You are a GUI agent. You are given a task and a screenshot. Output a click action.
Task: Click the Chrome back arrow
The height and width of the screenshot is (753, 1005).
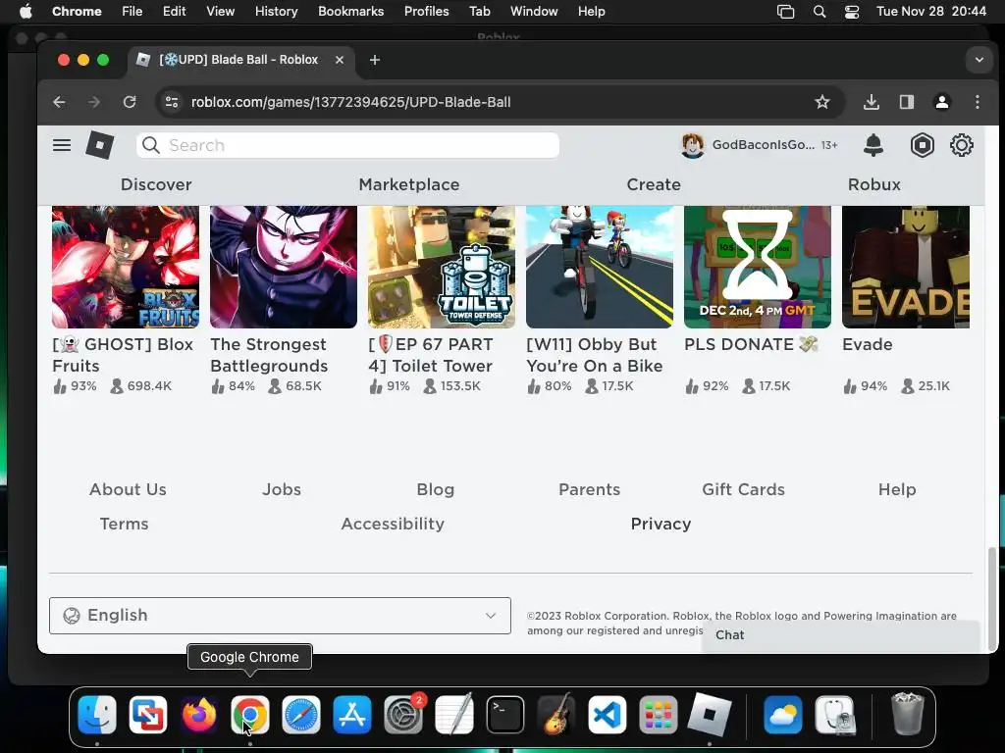(x=59, y=102)
